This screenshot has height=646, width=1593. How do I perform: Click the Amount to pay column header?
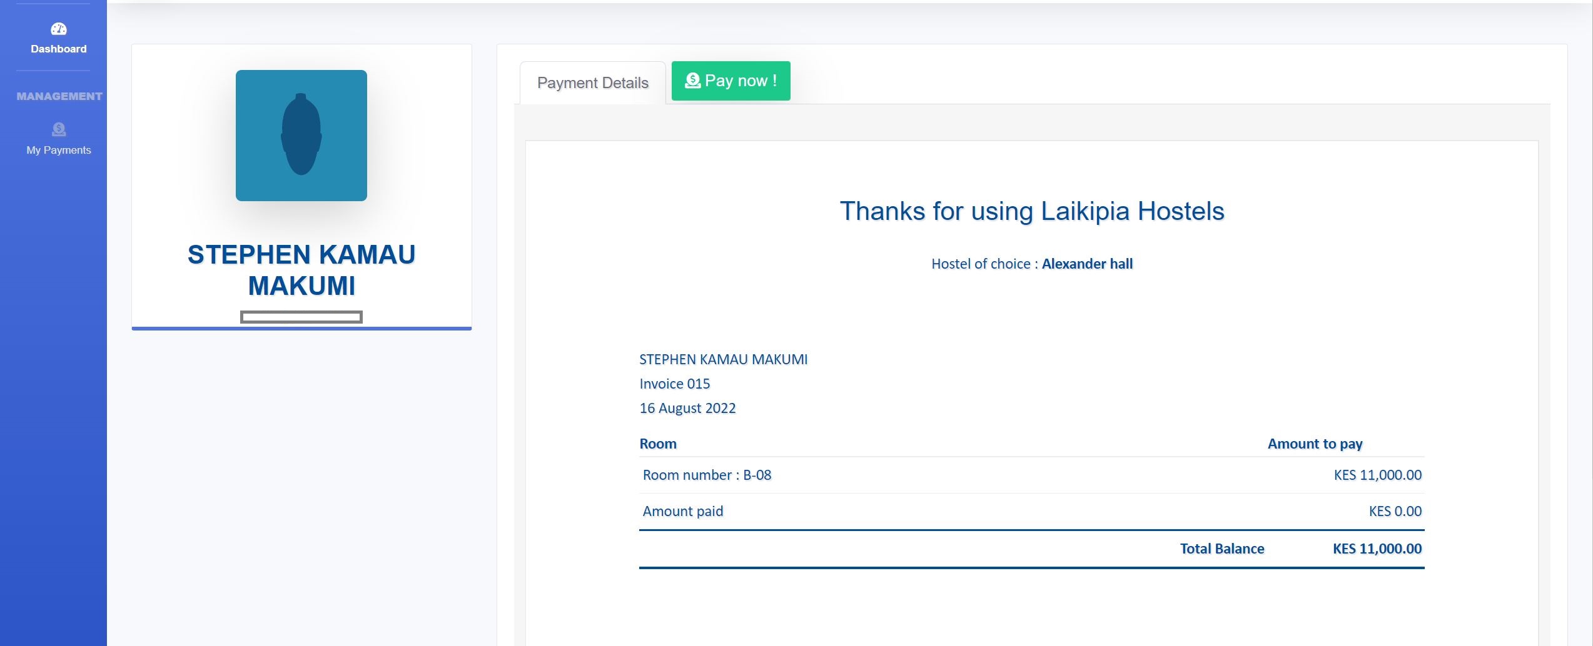1315,444
